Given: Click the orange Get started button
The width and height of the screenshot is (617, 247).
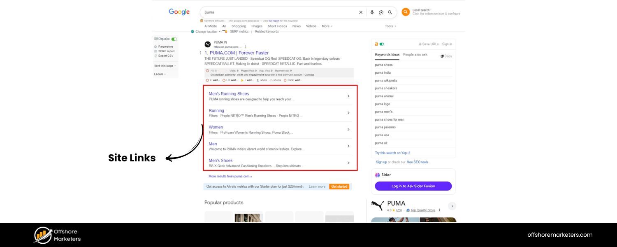Looking at the screenshot, I should tap(339, 186).
